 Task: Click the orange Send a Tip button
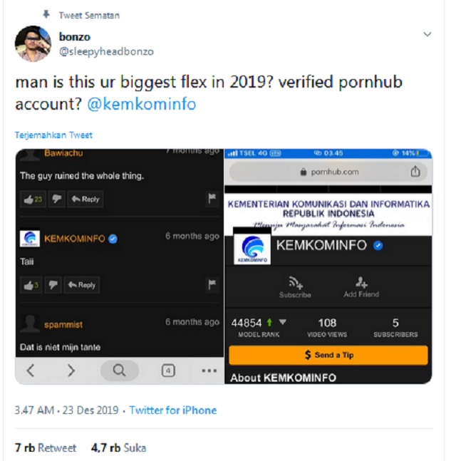(x=328, y=355)
